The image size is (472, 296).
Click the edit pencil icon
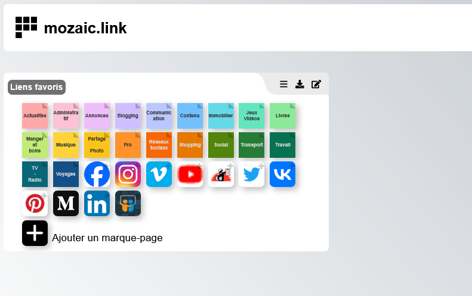(x=316, y=84)
